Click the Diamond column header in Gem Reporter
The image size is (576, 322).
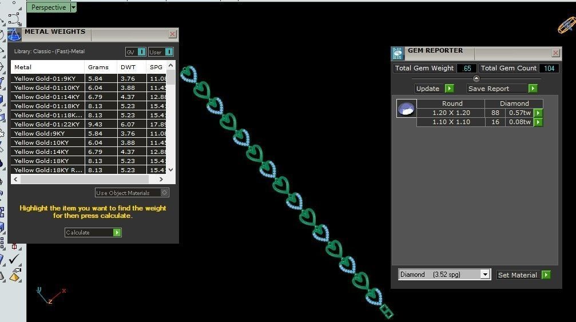514,104
